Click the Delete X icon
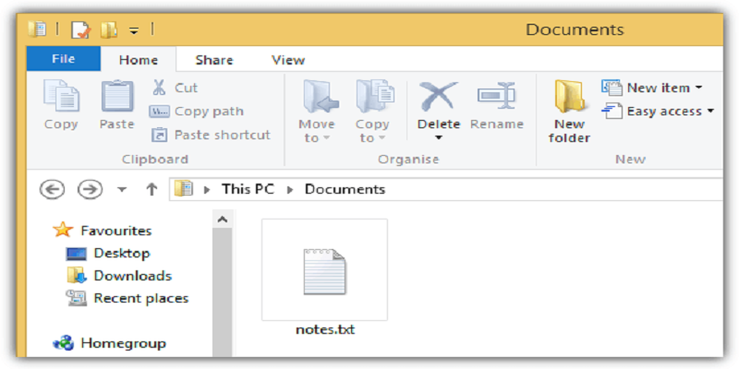The width and height of the screenshot is (739, 369). (x=438, y=97)
